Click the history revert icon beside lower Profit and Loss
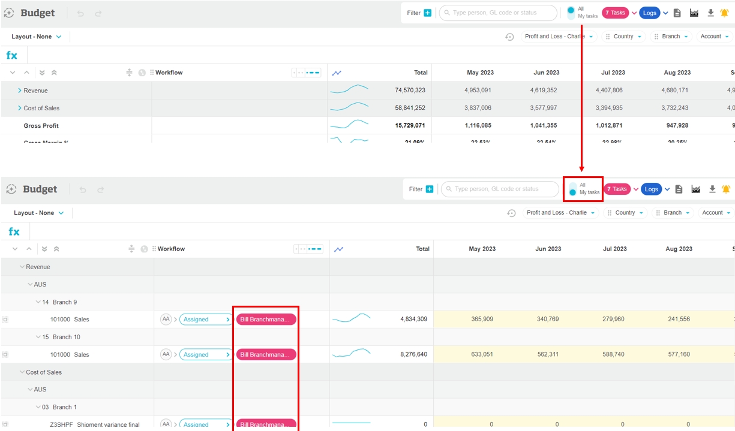Screen dimensions: 735x431 (511, 213)
